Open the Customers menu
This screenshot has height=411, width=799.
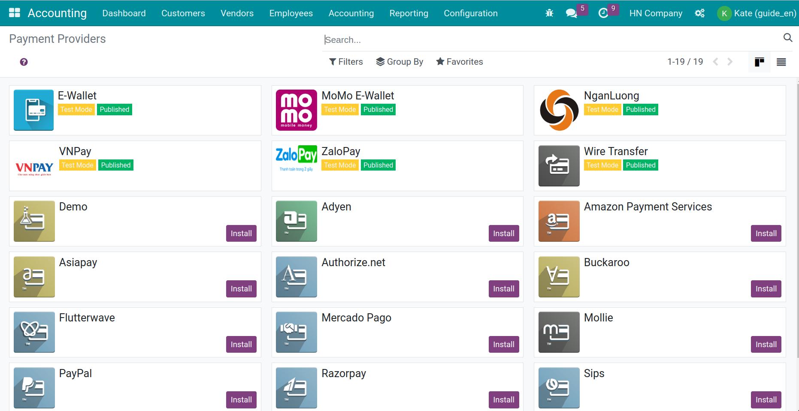pos(183,13)
